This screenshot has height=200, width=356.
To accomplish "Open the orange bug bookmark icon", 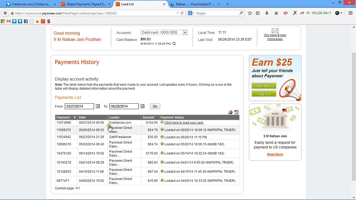I will coord(37,21).
